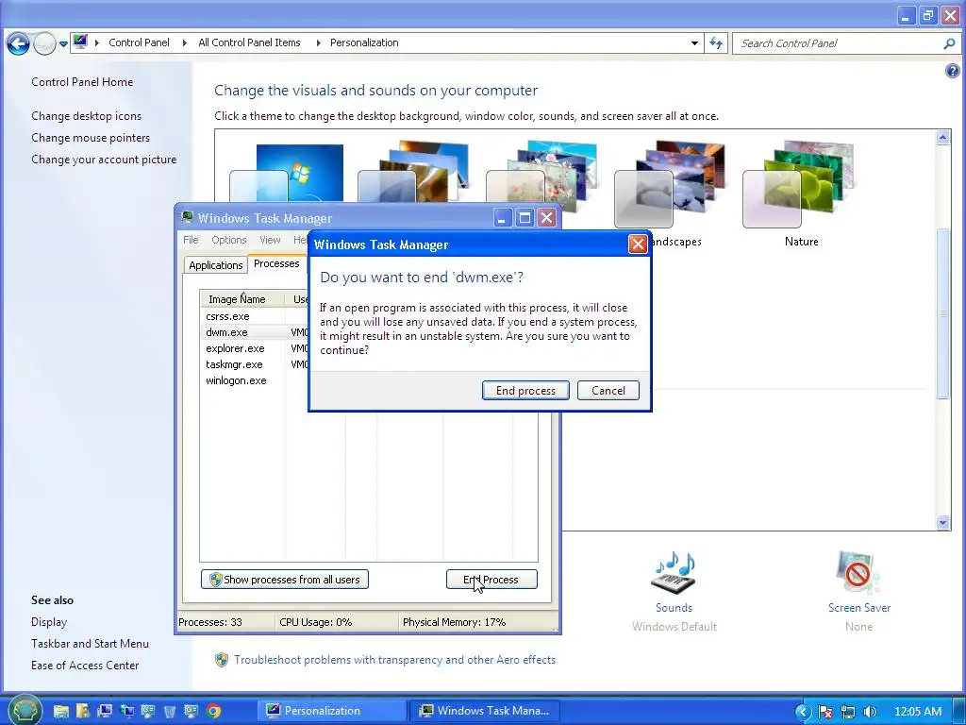The width and height of the screenshot is (966, 725).
Task: Click All Control Panel Items breadcrumb
Action: (249, 42)
